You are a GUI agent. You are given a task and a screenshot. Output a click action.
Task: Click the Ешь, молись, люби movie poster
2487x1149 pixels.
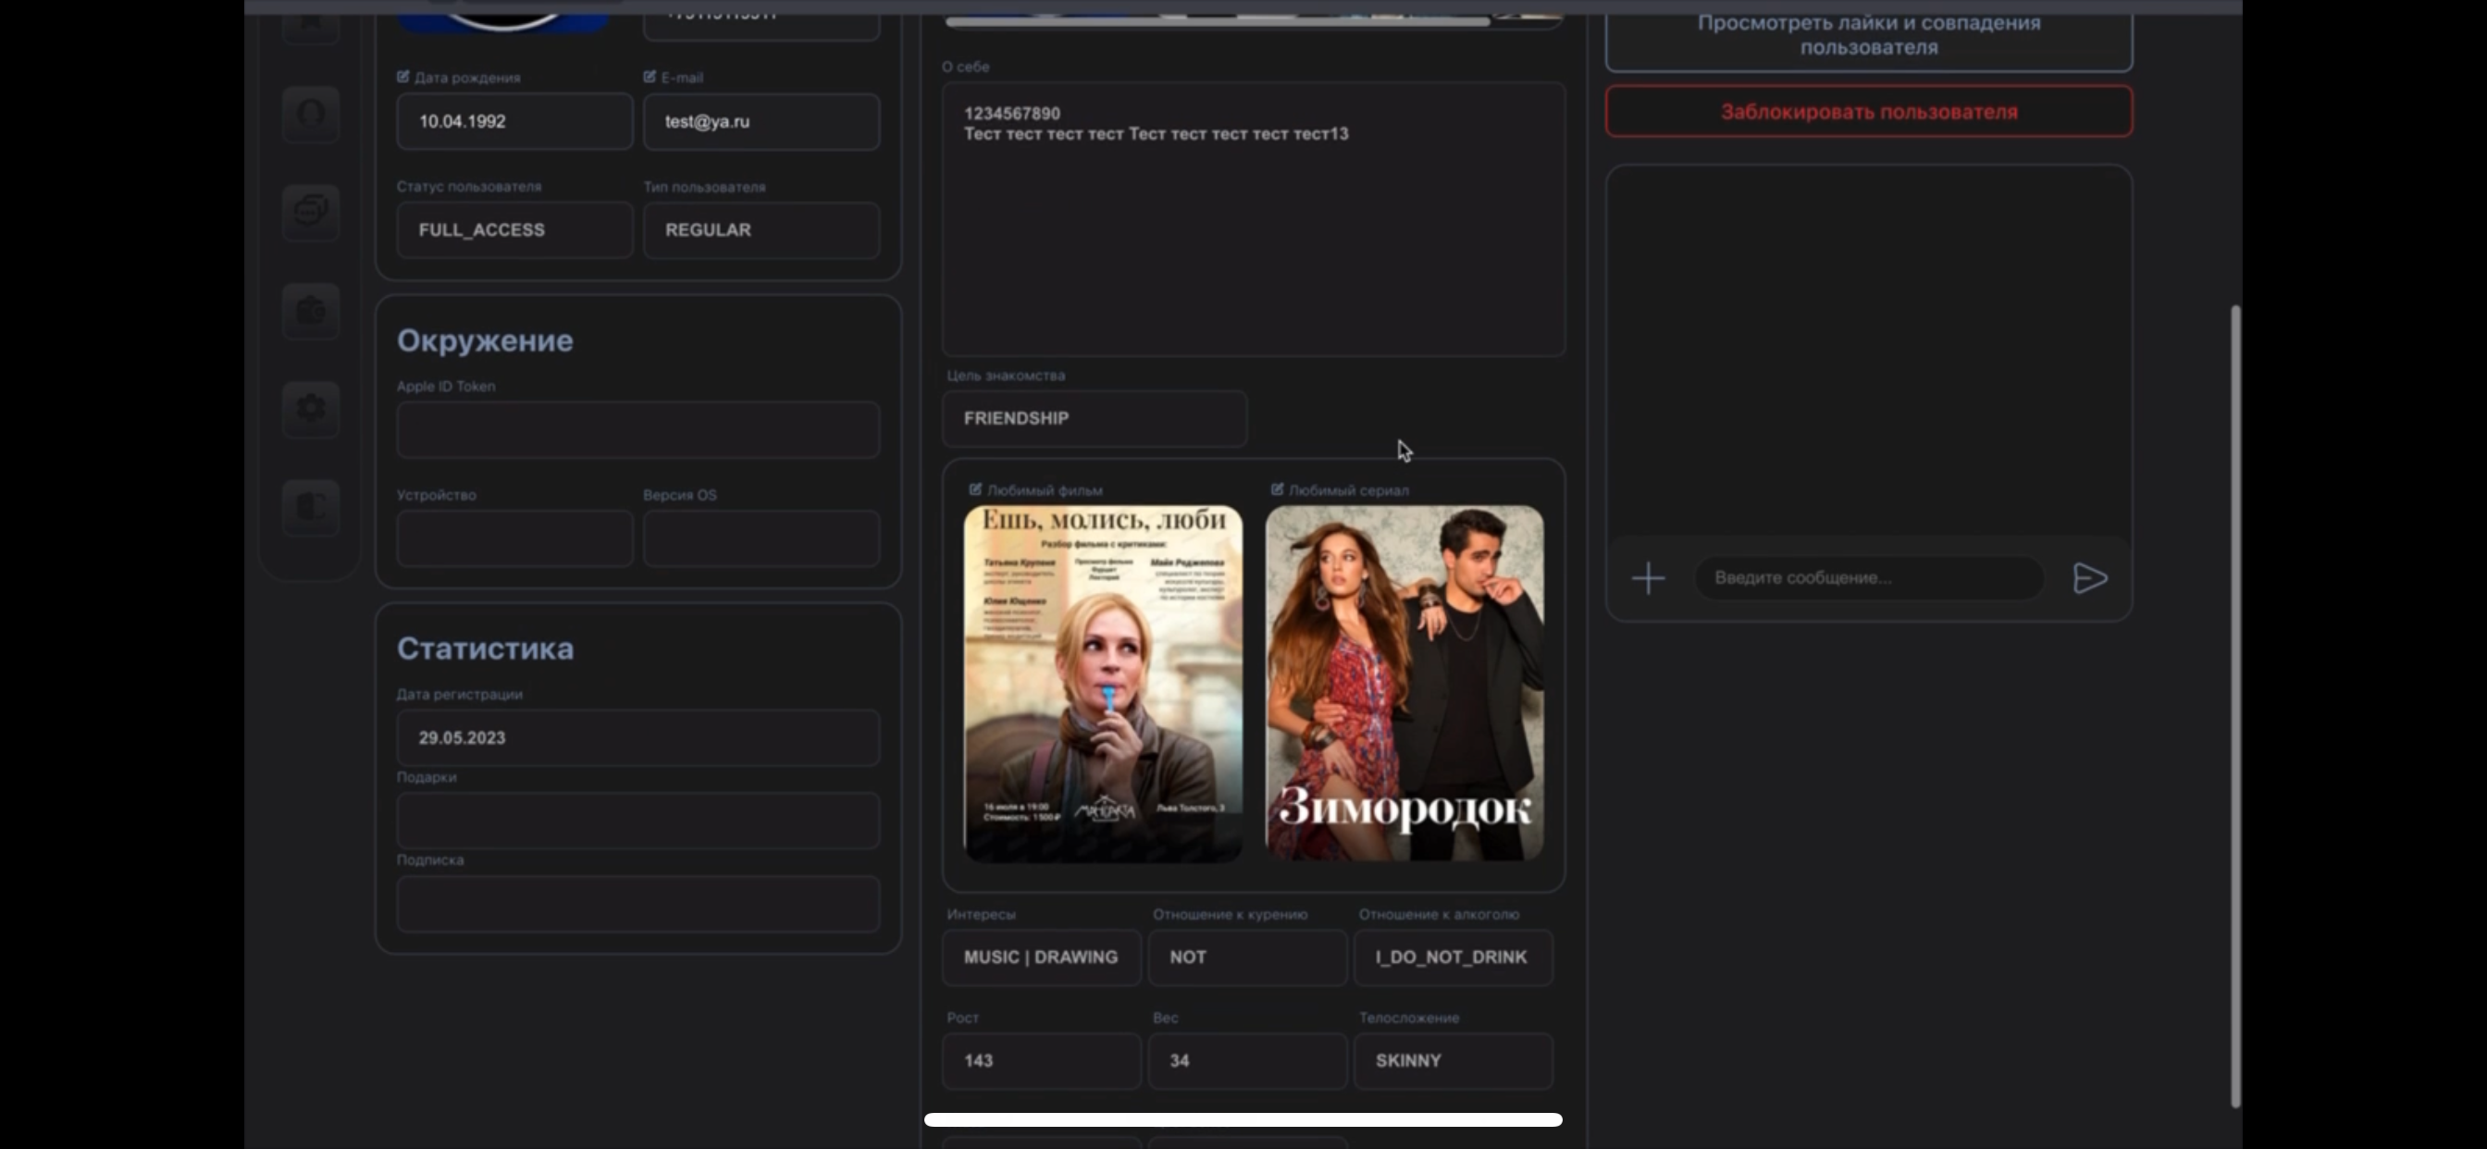[x=1104, y=683]
